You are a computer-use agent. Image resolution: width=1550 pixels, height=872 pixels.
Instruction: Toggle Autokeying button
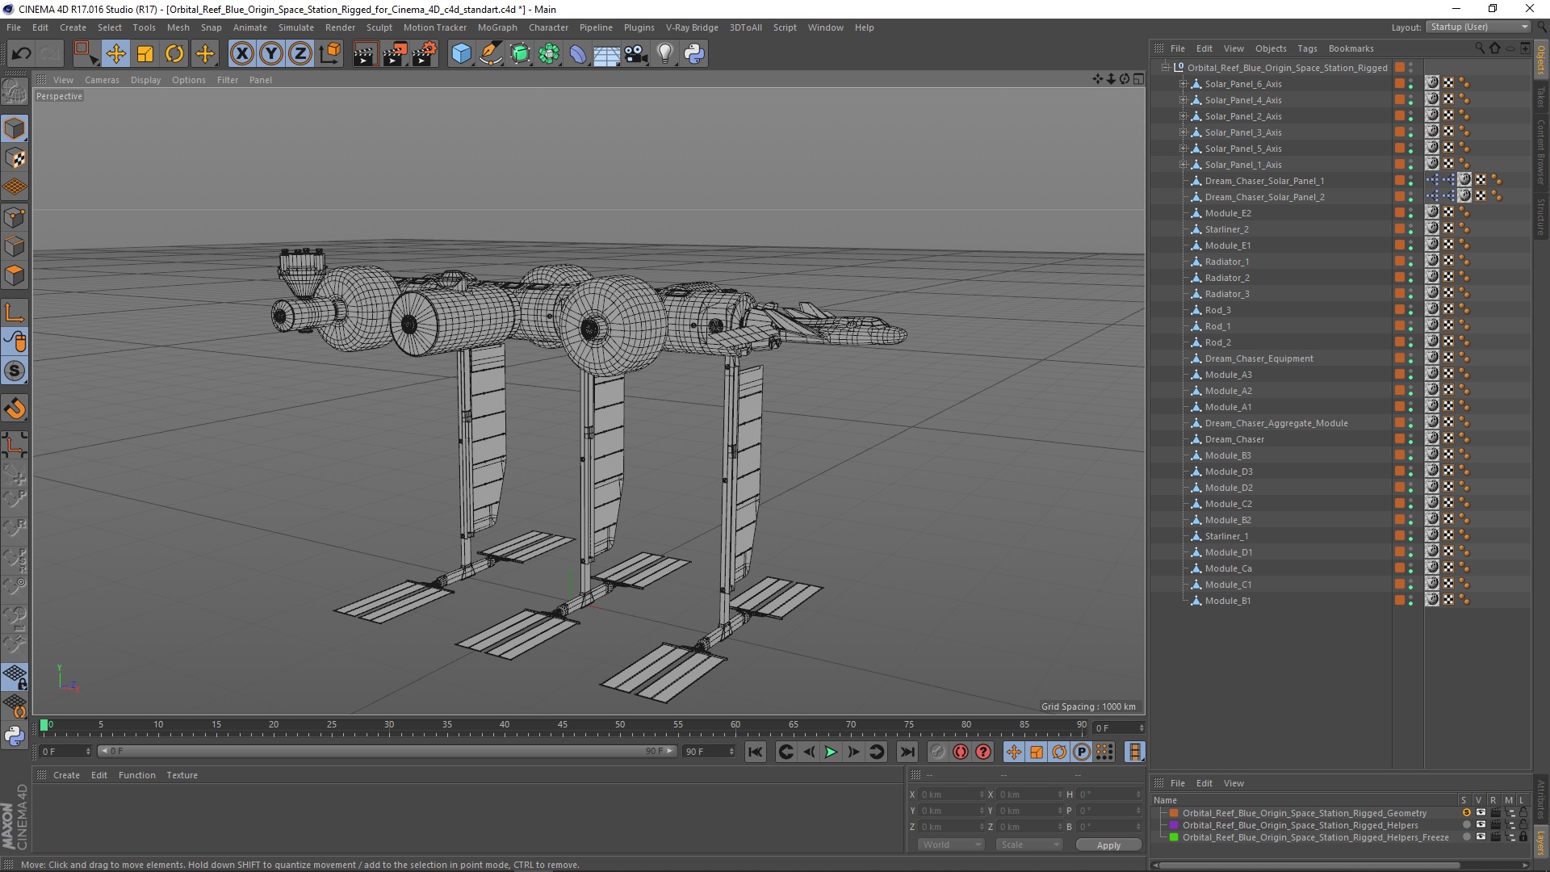(960, 752)
